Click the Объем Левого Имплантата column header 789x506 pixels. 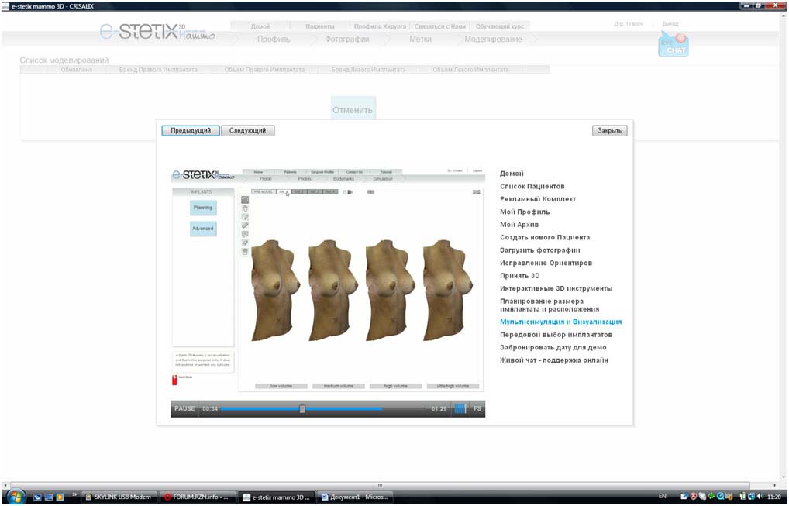tap(470, 70)
